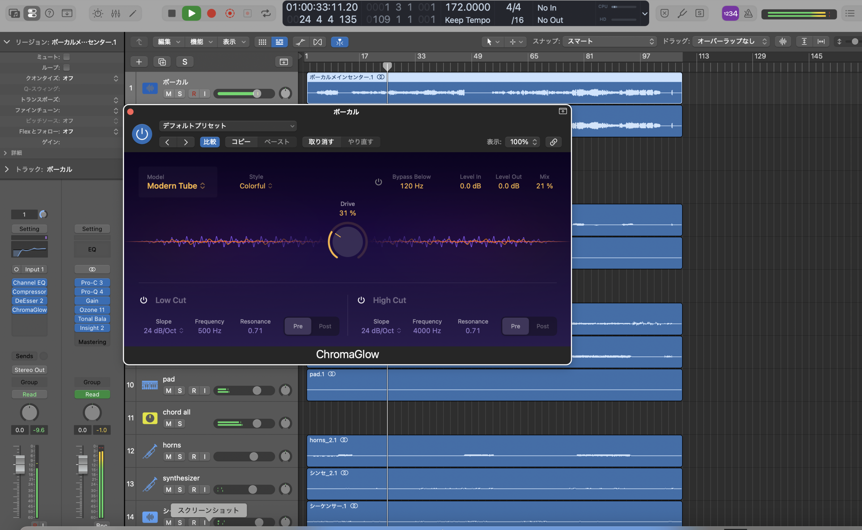Enable the Low Cut filter power icon
The width and height of the screenshot is (862, 530).
143,300
